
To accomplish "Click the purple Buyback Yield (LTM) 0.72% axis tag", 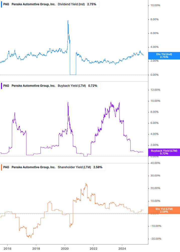I will point(164,152).
